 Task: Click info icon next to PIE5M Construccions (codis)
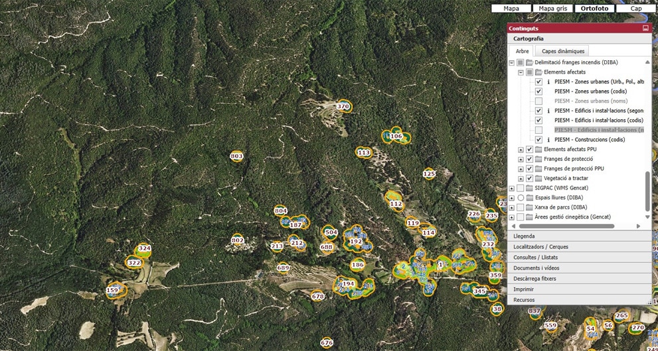pos(548,140)
